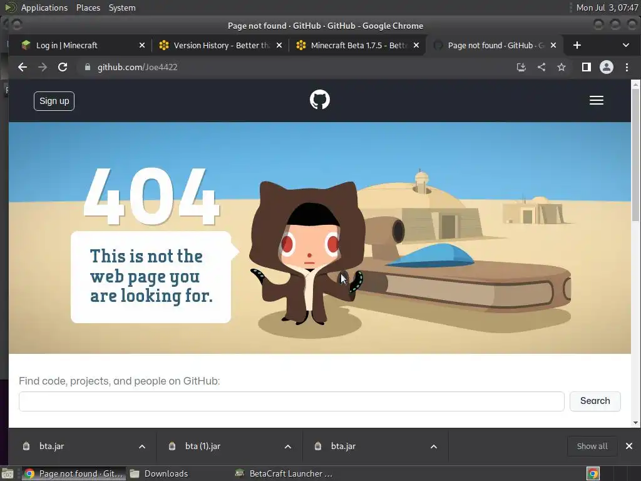Open the Applications menu
Screen dimensions: 641x481
[44, 8]
